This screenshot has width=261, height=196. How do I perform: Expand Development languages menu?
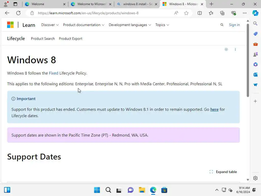tap(130, 25)
